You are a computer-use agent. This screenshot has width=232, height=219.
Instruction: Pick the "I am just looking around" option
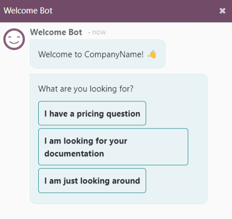92,180
